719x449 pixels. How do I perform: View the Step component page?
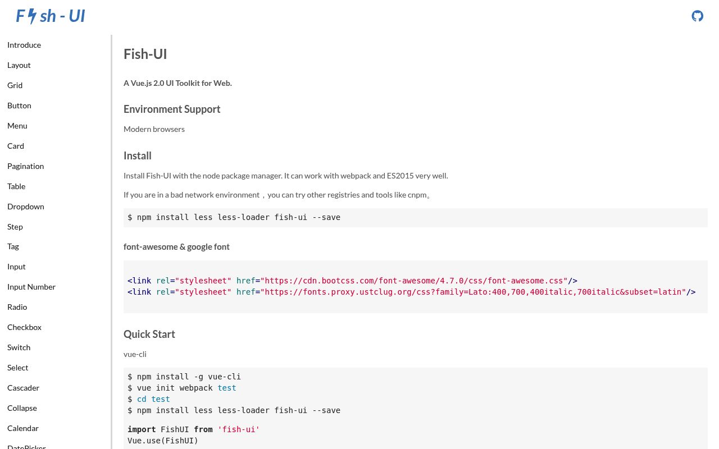pyautogui.click(x=15, y=227)
